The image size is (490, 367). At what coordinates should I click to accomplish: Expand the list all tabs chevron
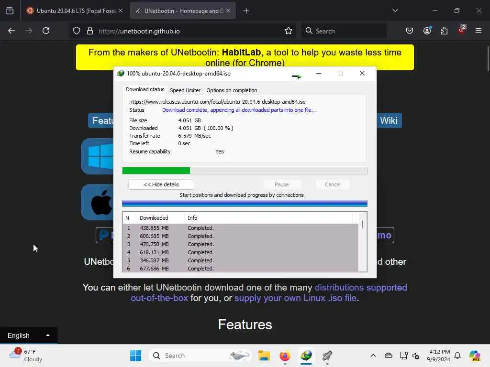pyautogui.click(x=395, y=11)
